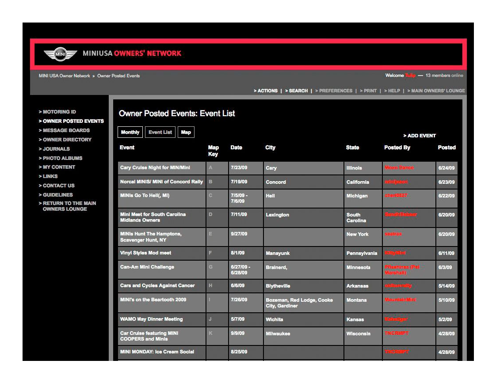Viewport: 496px width, 383px height.
Task: Click the poster name in Cary row
Action: [x=399, y=167]
